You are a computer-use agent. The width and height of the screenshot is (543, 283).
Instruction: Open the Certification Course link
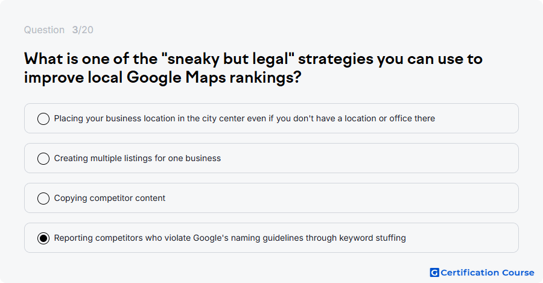482,273
